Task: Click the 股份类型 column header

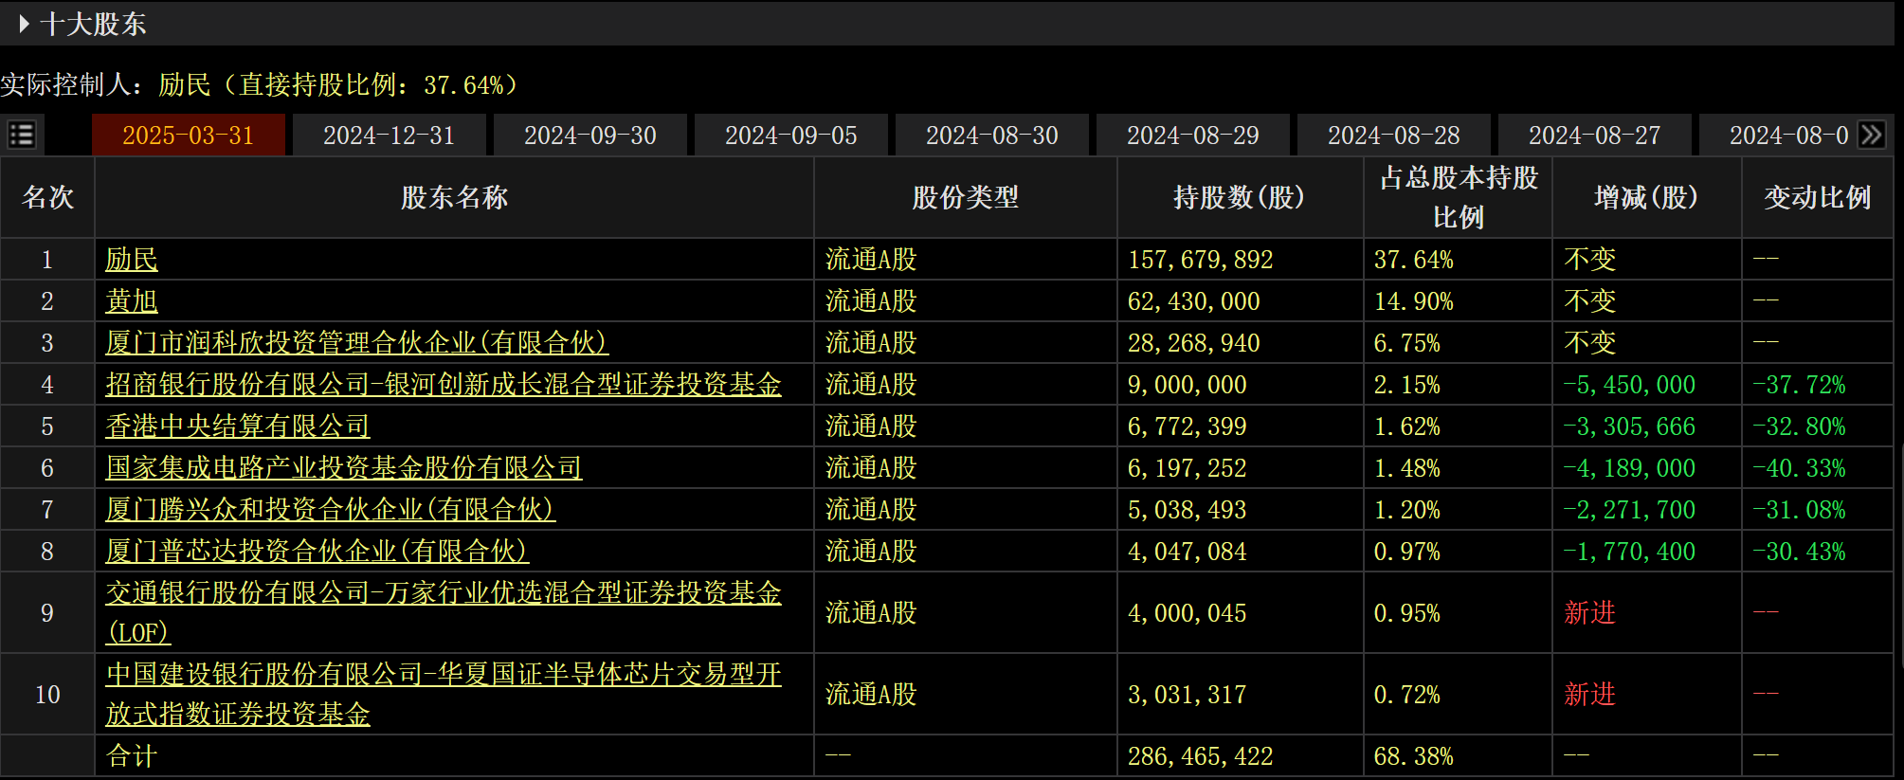Action: (x=966, y=197)
